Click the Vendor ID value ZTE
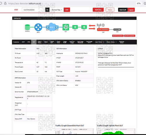Image resolution: width=146 pixels, height=135 pixels. [x=28, y=83]
